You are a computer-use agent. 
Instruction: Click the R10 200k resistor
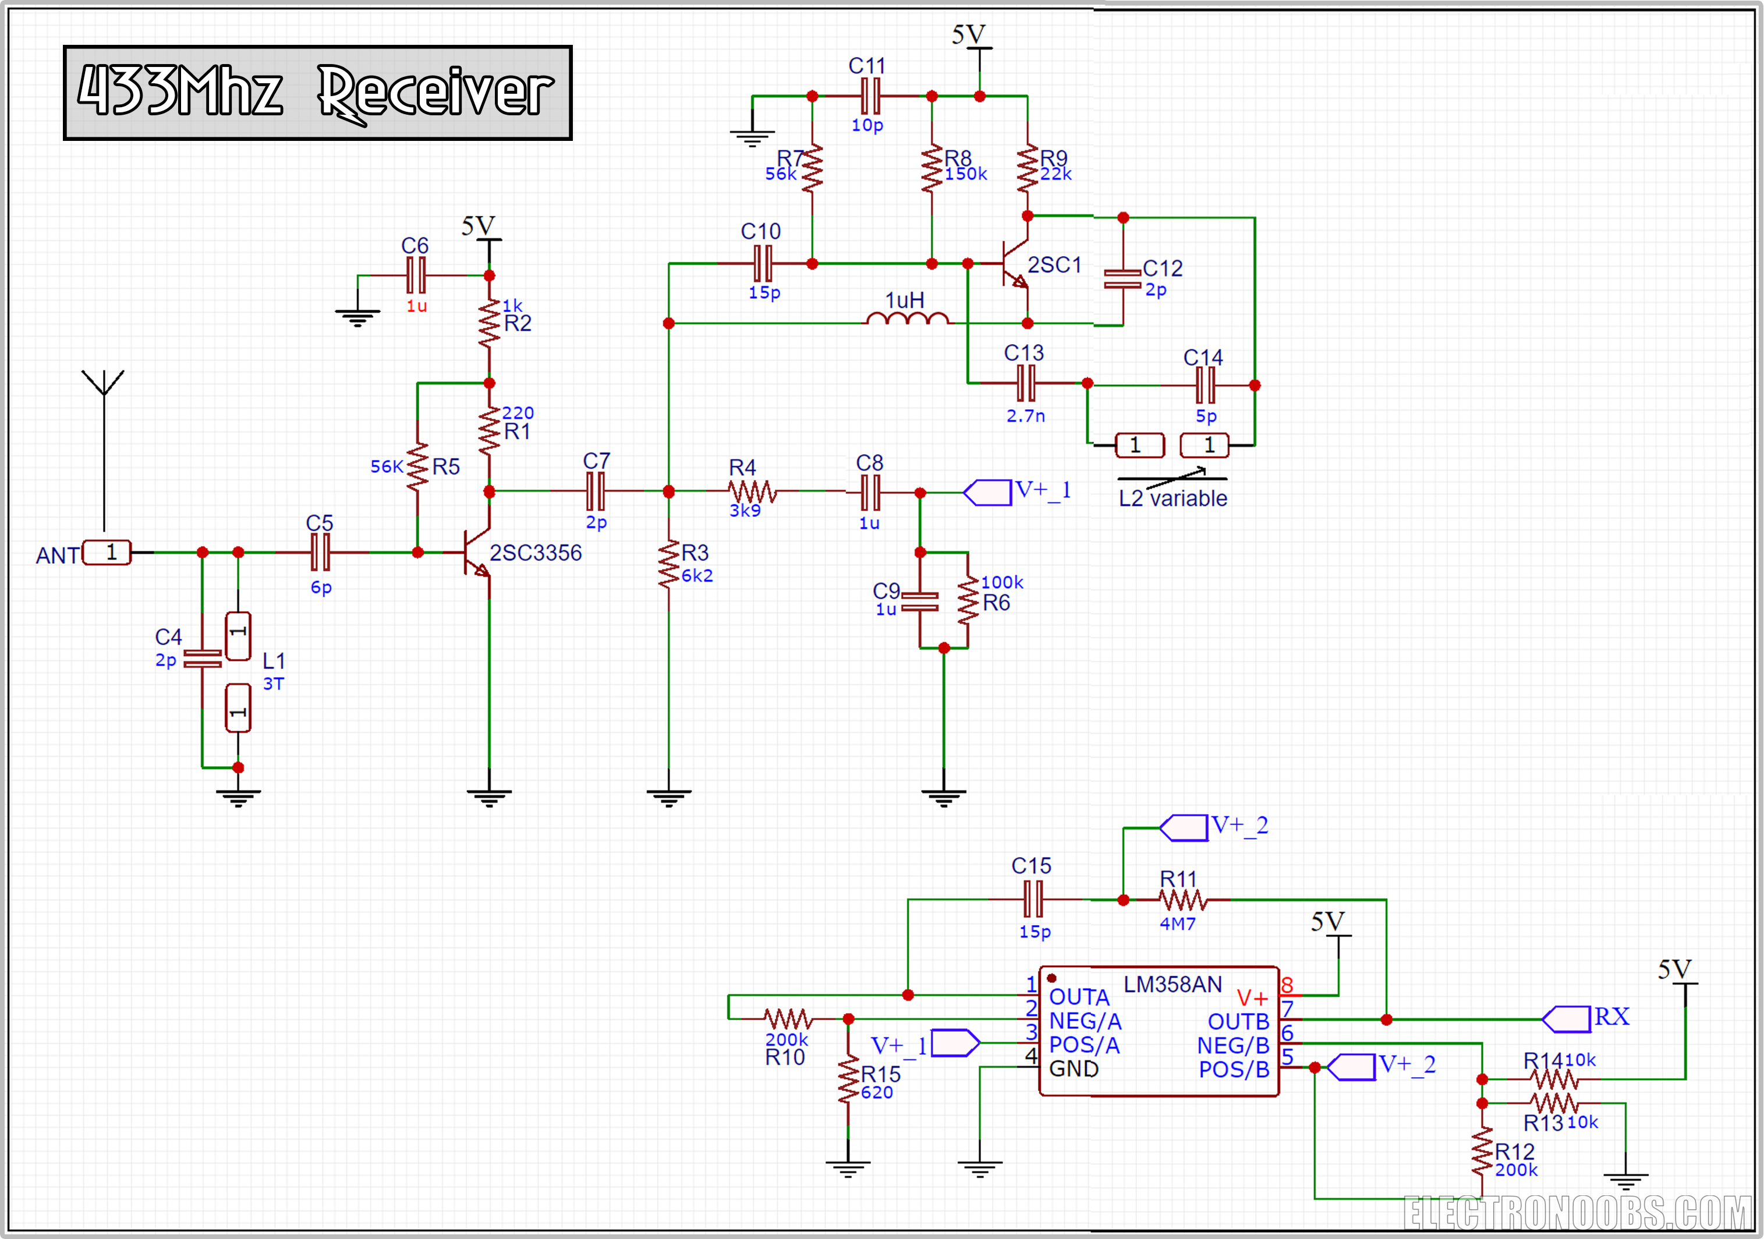788,1018
